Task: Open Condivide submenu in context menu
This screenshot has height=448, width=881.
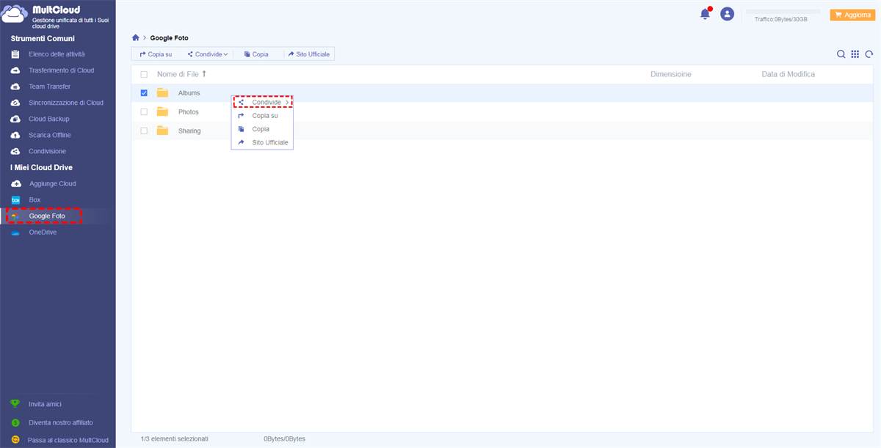Action: point(263,102)
